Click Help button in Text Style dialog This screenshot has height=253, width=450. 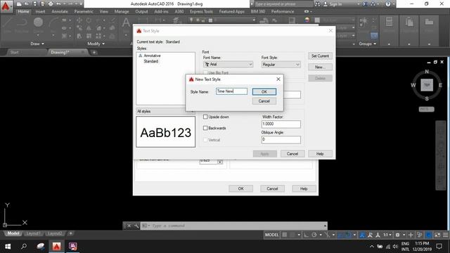coord(321,154)
